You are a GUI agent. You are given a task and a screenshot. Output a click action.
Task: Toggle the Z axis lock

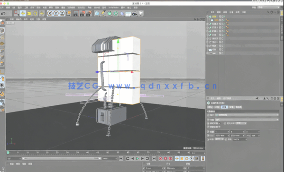pos(62,13)
